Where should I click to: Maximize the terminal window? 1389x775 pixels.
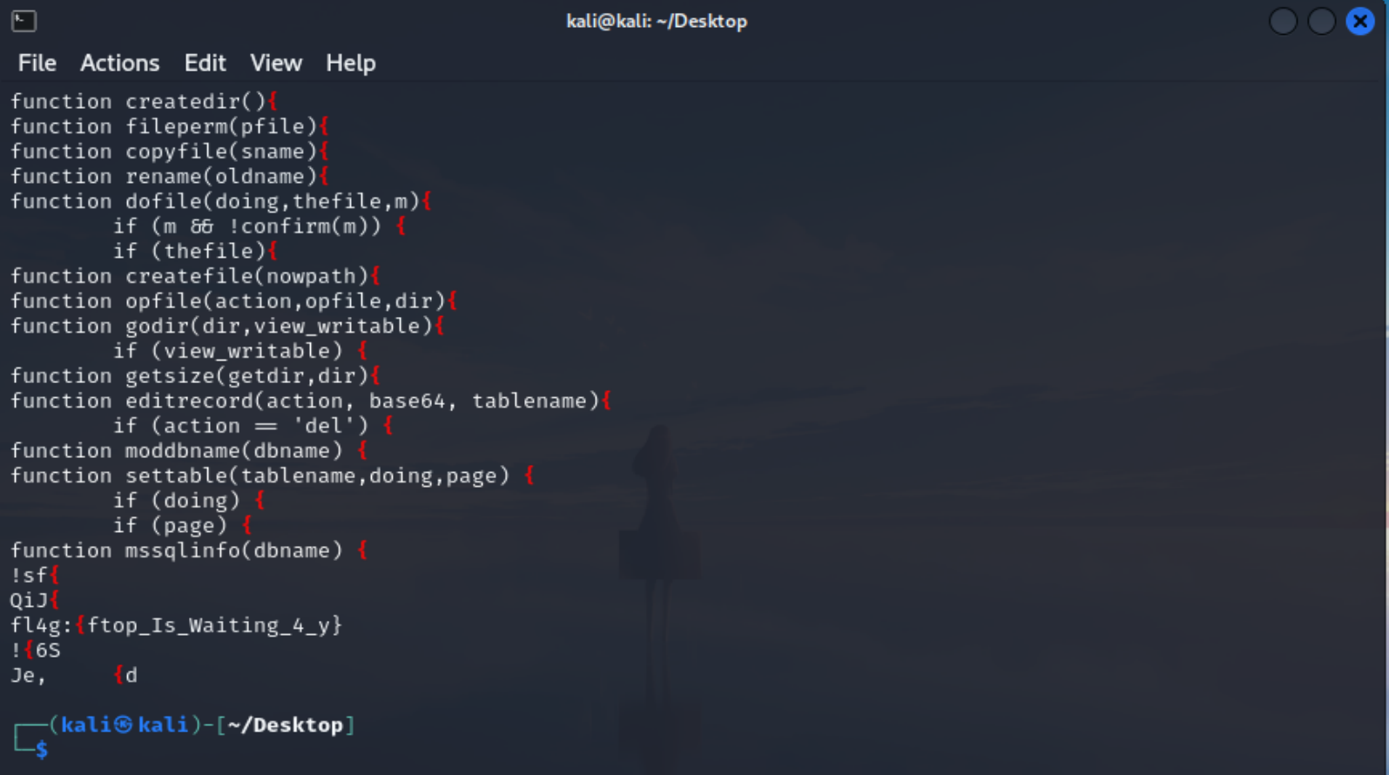[1321, 21]
